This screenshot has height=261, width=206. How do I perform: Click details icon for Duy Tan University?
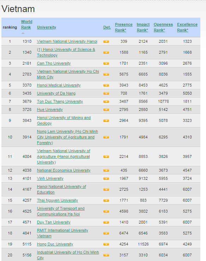(x=106, y=223)
